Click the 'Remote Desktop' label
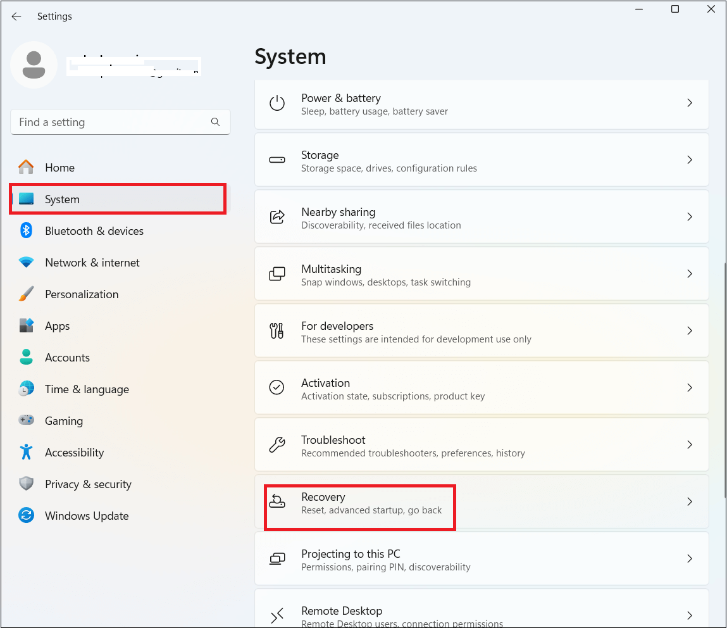The image size is (727, 628). coord(342,611)
